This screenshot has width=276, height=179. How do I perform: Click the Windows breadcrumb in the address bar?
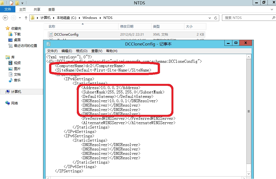90,18
